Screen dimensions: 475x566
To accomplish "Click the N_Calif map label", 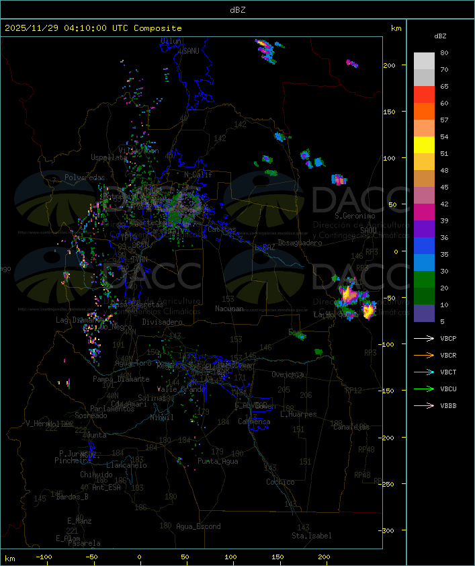I will coord(198,174).
